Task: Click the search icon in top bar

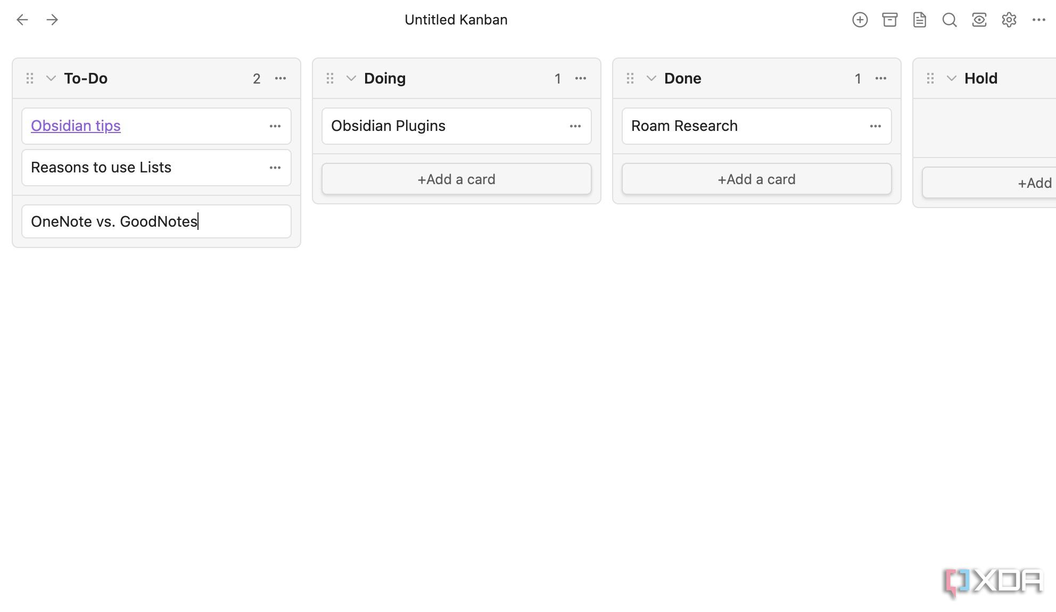Action: tap(949, 20)
